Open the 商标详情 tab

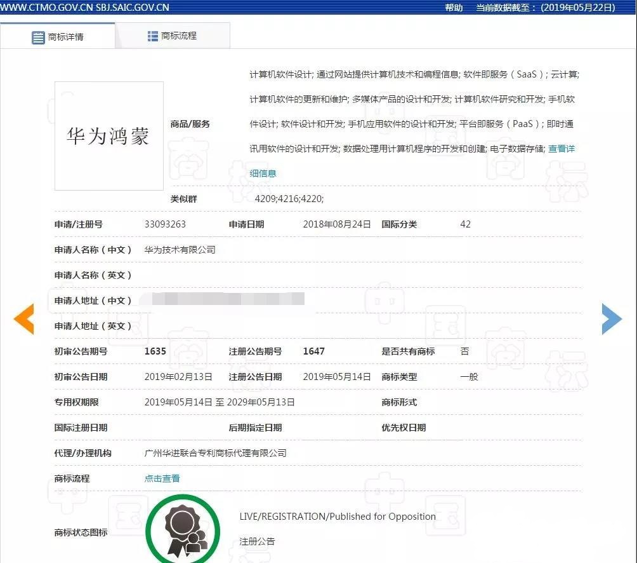[x=57, y=37]
